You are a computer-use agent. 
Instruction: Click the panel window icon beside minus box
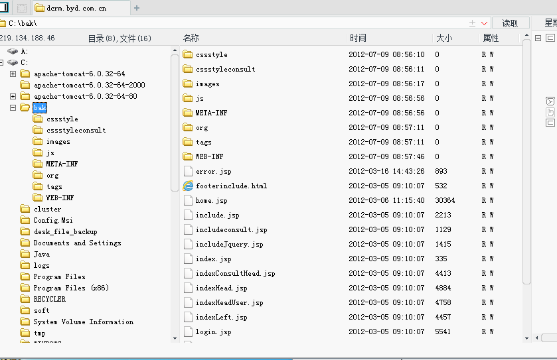point(550,38)
